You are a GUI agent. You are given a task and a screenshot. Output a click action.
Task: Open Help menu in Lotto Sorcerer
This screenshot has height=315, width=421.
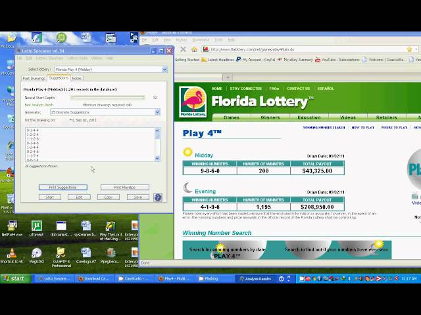110,58
